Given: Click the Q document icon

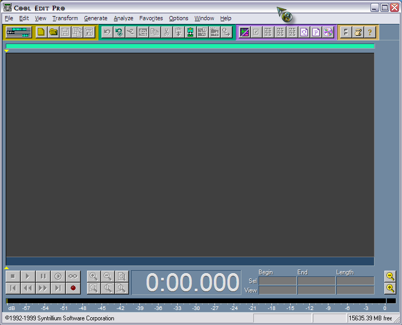Looking at the screenshot, I should pyautogui.click(x=304, y=32).
